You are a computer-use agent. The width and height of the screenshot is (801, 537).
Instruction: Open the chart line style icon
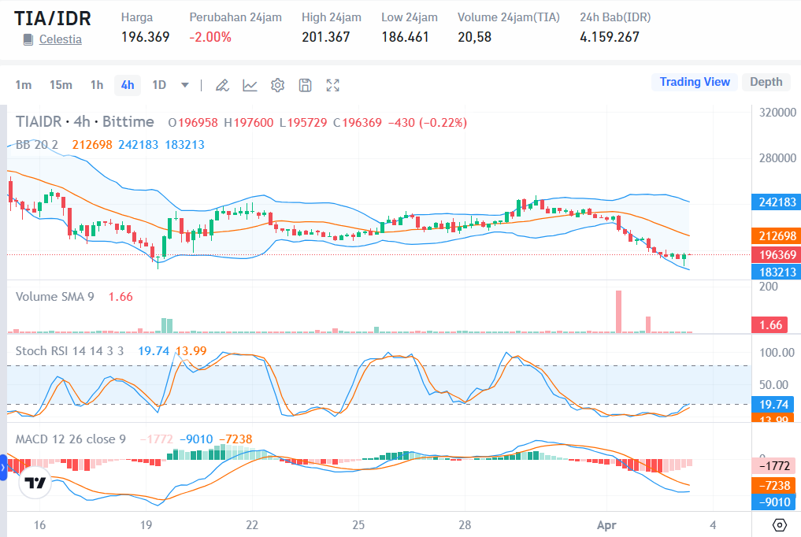(250, 85)
